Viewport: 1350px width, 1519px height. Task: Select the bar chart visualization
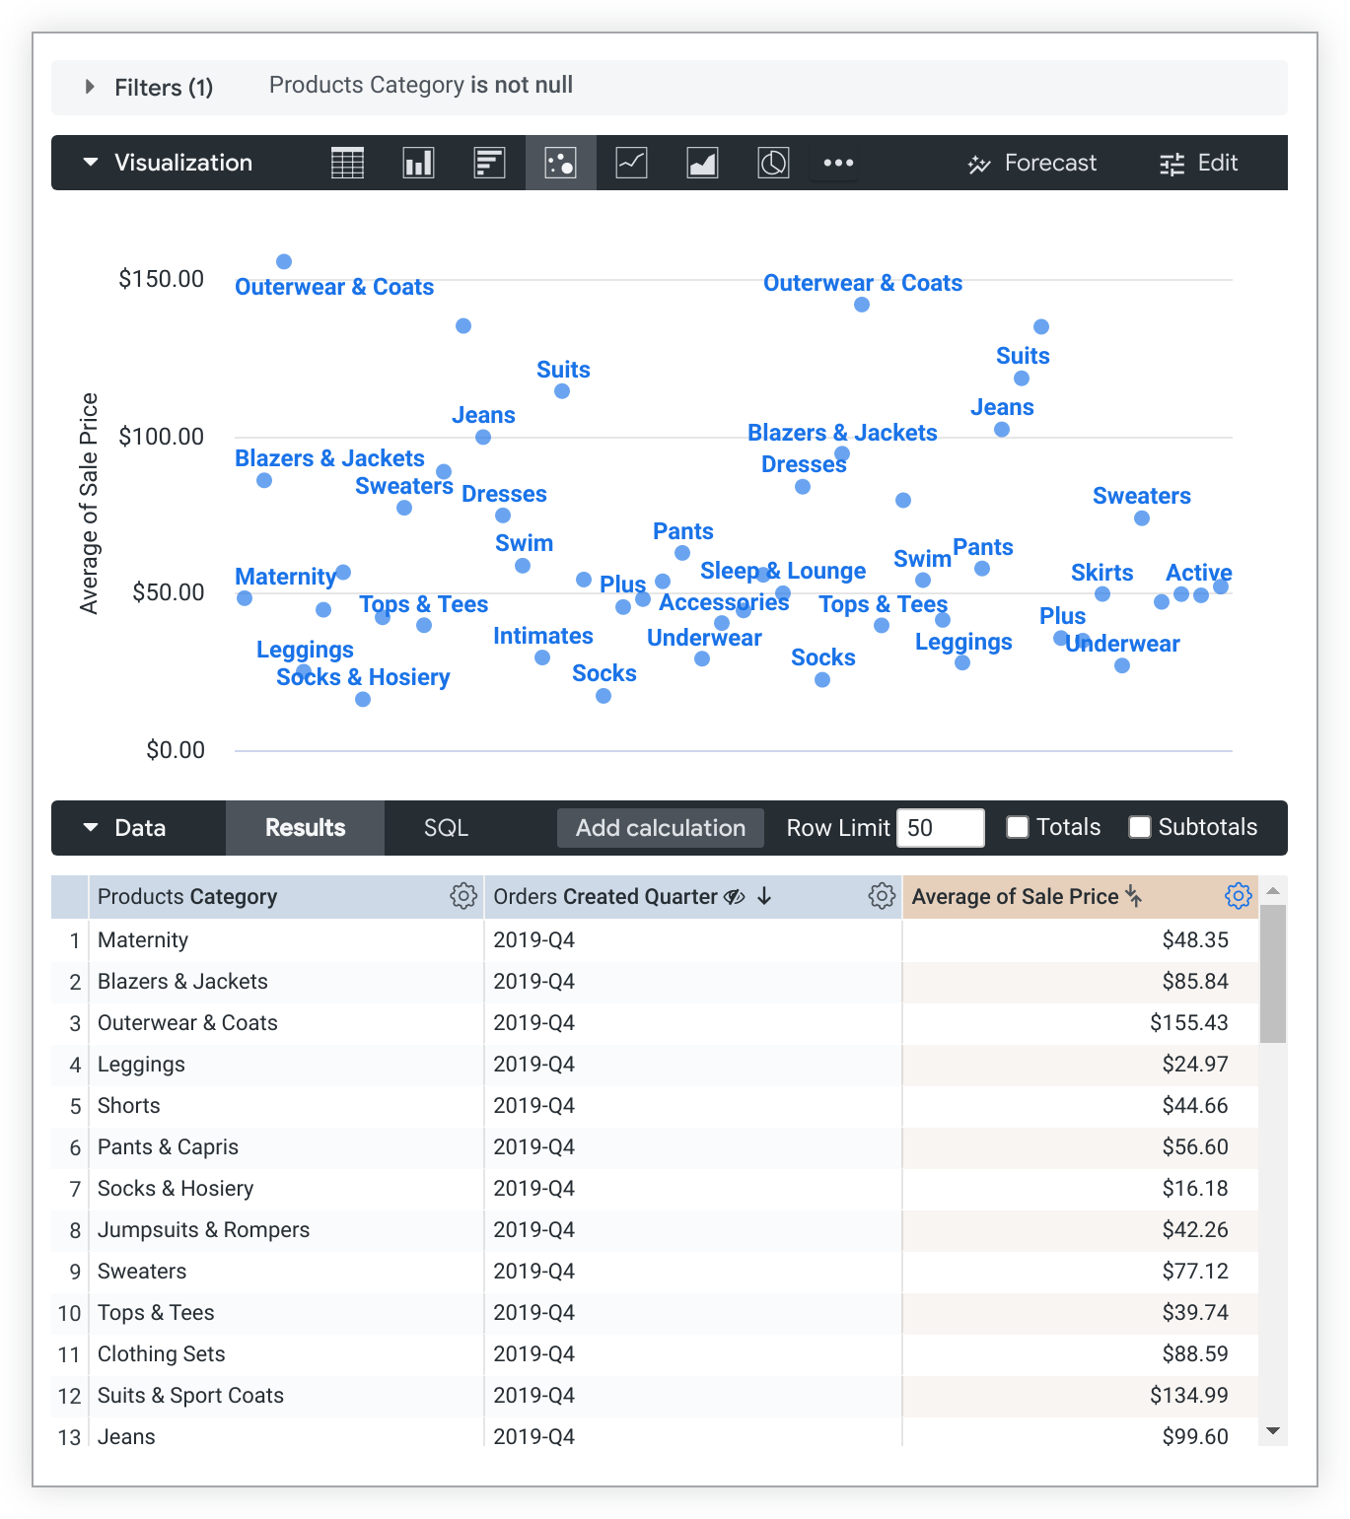pos(418,163)
